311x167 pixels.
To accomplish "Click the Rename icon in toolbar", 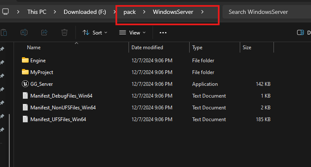I will tap(24, 32).
